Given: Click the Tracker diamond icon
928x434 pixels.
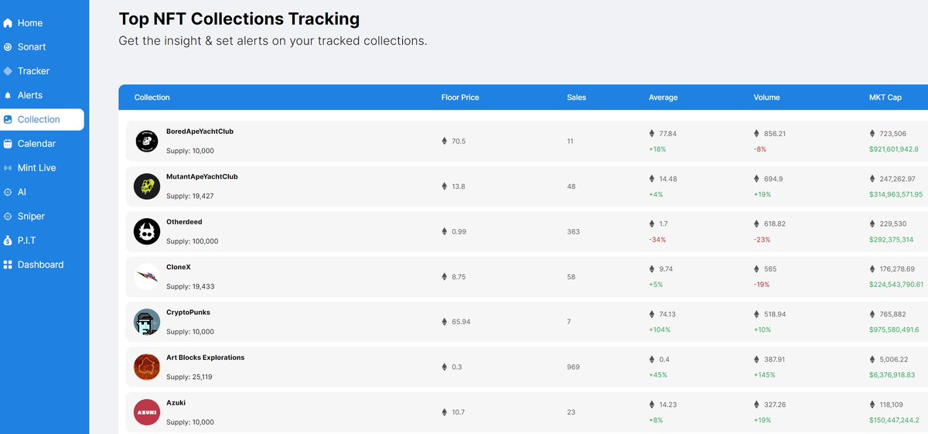Looking at the screenshot, I should [8, 71].
